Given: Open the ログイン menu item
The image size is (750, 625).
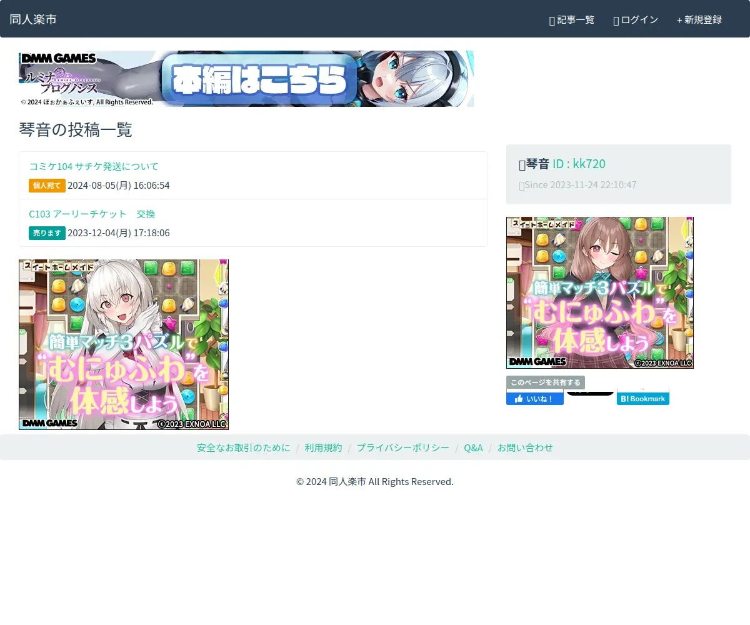Looking at the screenshot, I should [x=636, y=19].
